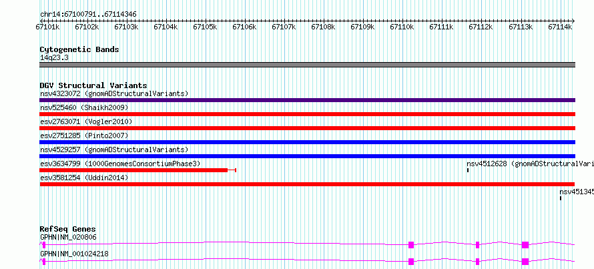
Task: Select the purple nsv4323072 variant bar
Action: click(x=308, y=100)
